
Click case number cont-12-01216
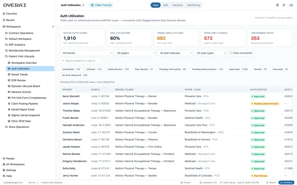(x=100, y=176)
